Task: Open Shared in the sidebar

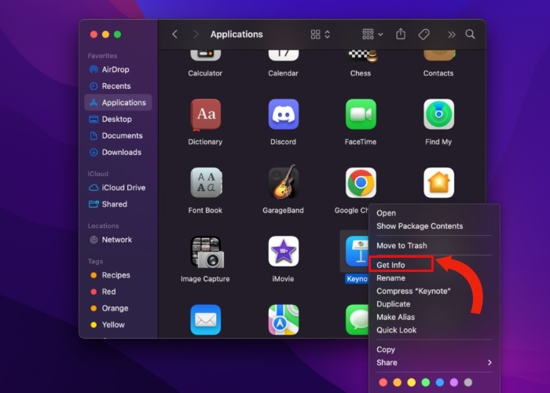Action: [x=118, y=204]
